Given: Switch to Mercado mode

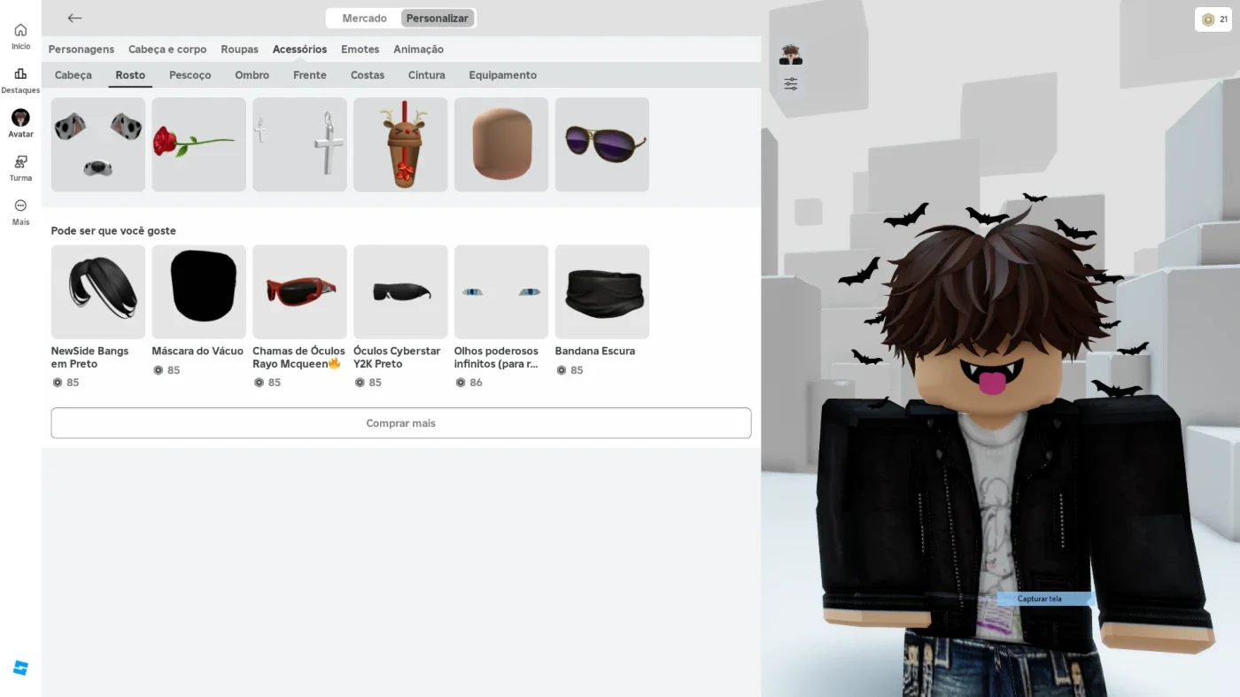Looking at the screenshot, I should pos(365,19).
